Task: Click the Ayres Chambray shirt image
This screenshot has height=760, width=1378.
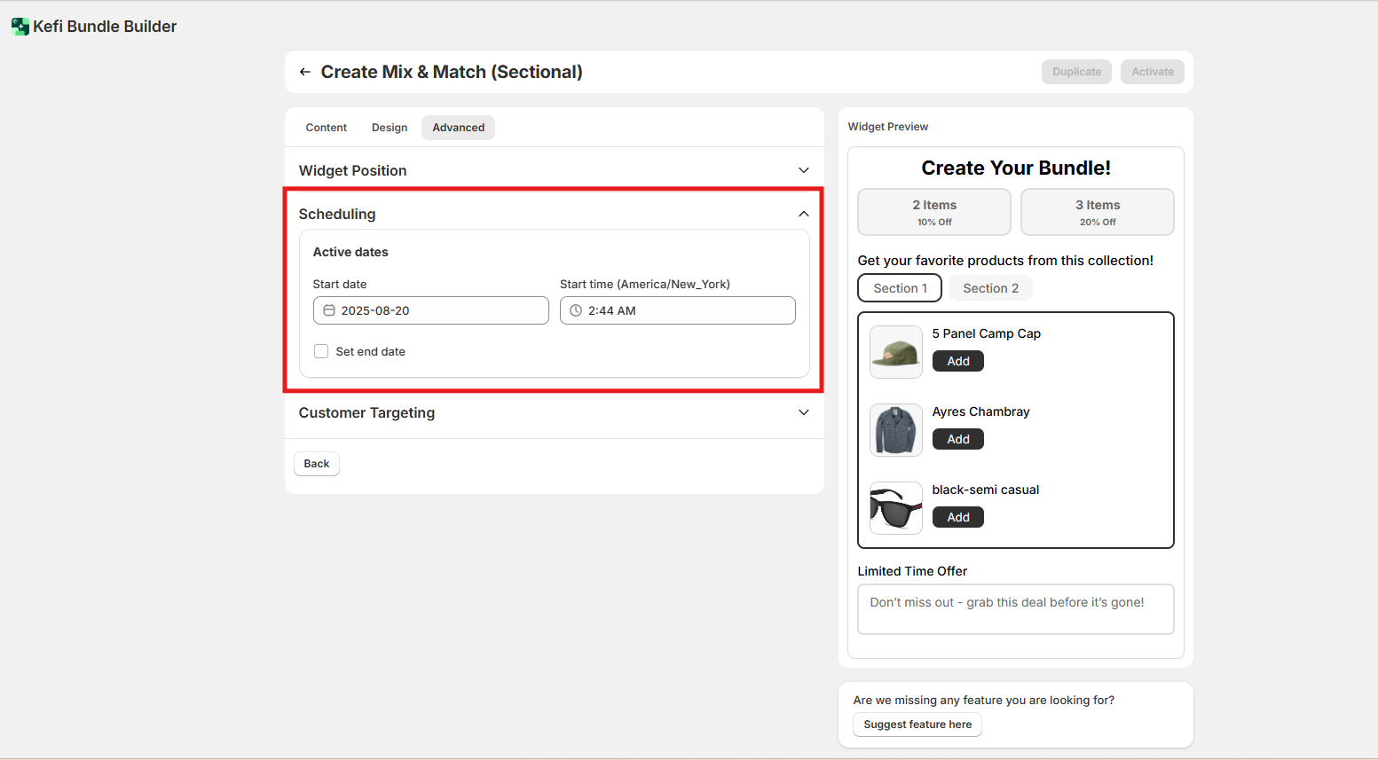Action: 895,430
